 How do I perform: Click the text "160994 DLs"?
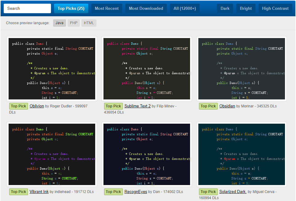[209, 198]
